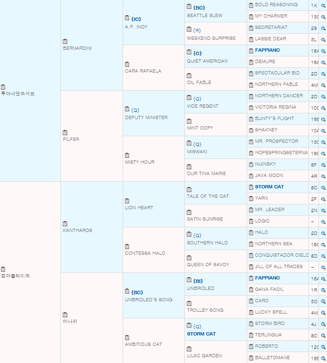The height and width of the screenshot is (363, 327).
Task: Open the clipboard icon above A.P. INDY
Action: (x=127, y=18)
